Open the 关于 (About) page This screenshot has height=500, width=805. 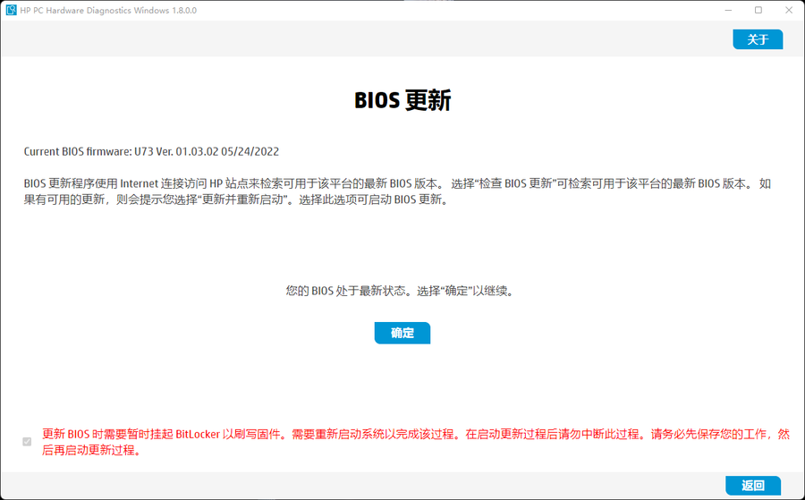[758, 39]
